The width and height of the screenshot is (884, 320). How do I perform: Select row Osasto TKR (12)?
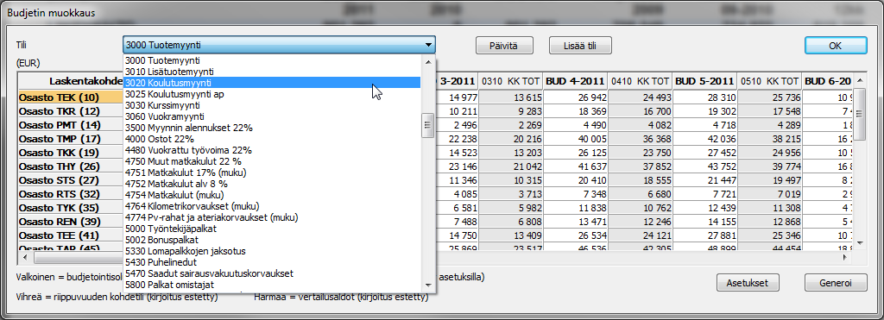tap(71, 111)
